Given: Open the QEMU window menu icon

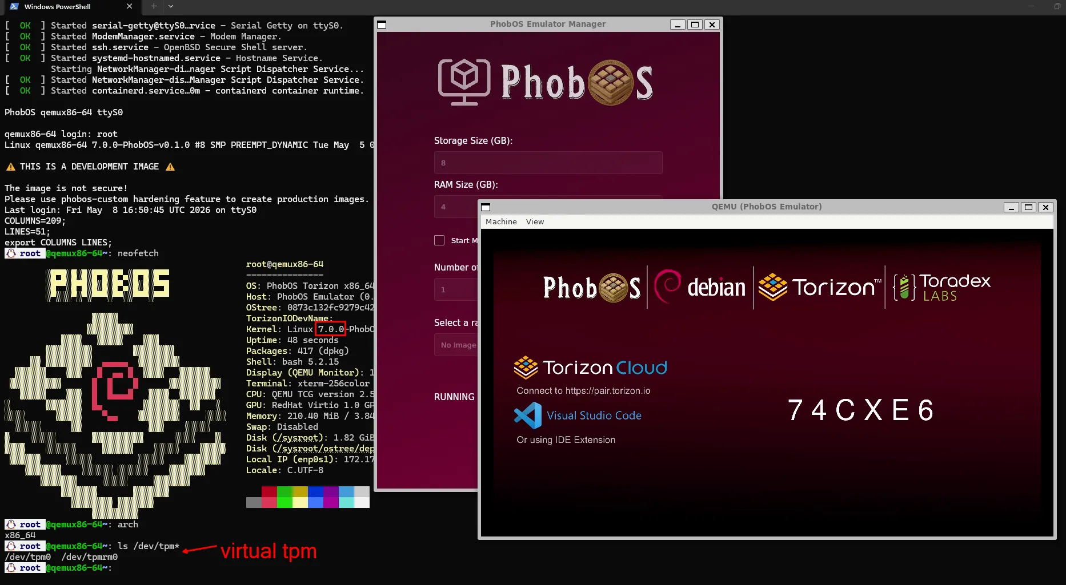Looking at the screenshot, I should click(x=486, y=207).
